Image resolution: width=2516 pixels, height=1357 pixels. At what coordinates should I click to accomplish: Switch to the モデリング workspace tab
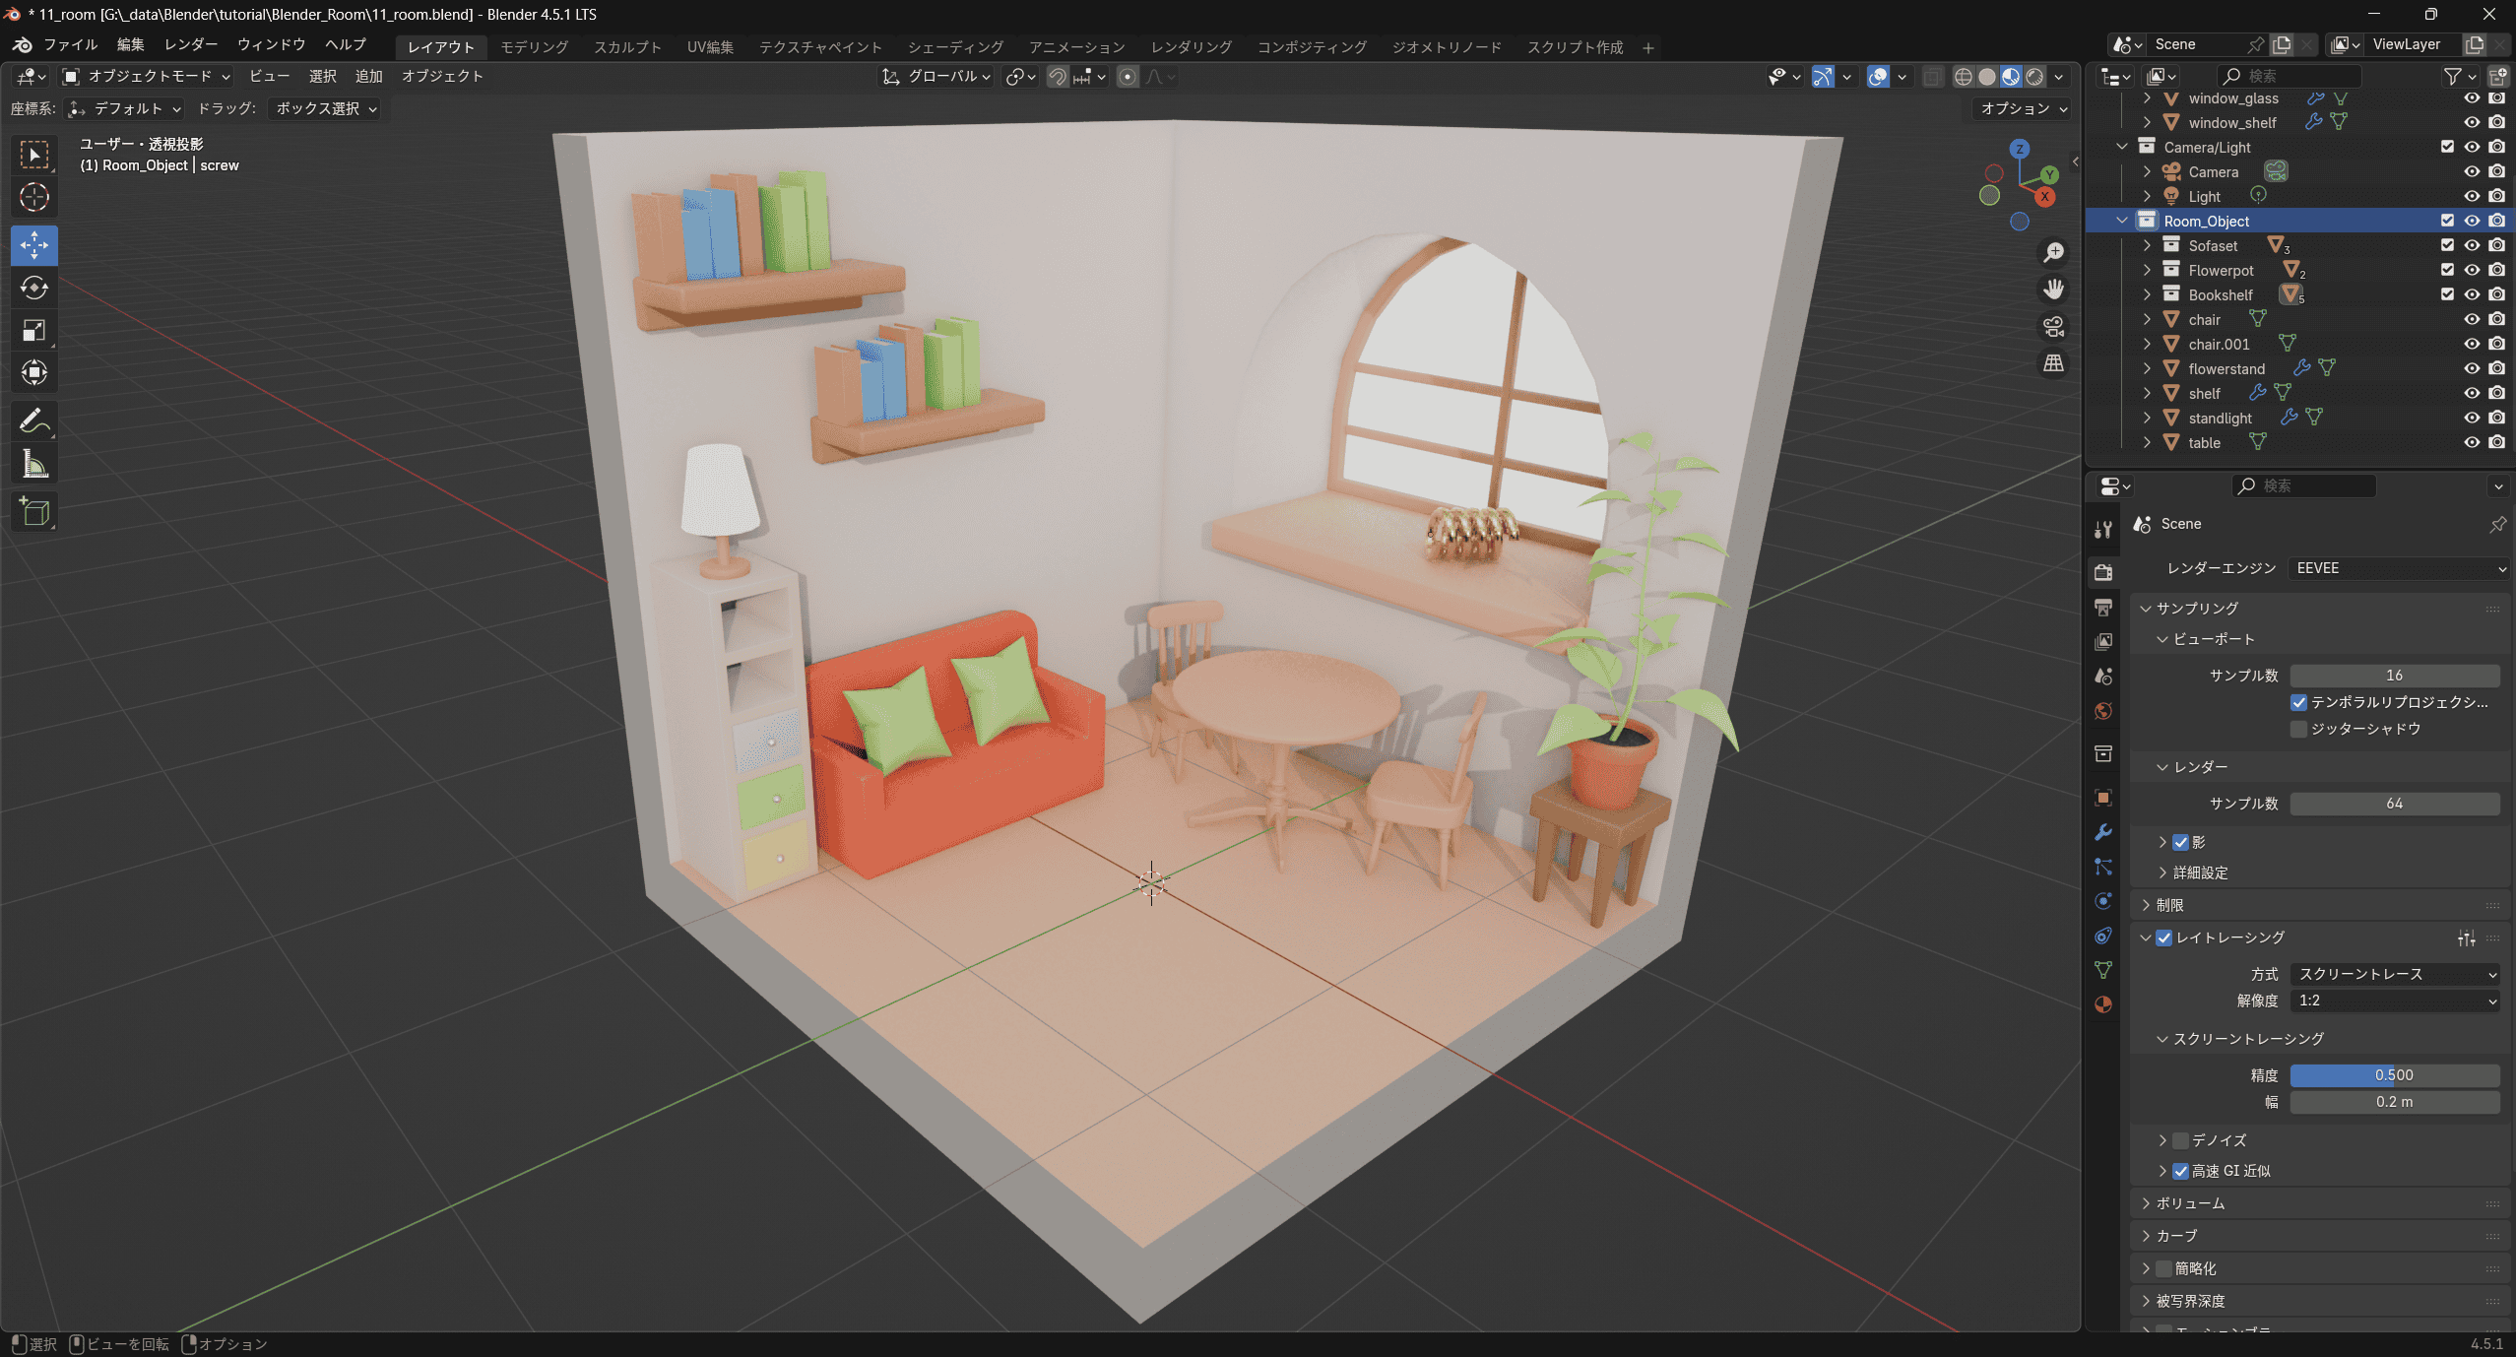534,47
